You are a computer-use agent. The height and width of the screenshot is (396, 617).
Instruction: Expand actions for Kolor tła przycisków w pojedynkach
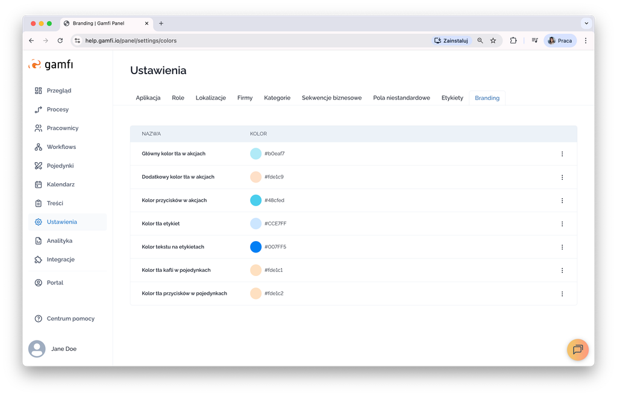tap(562, 294)
